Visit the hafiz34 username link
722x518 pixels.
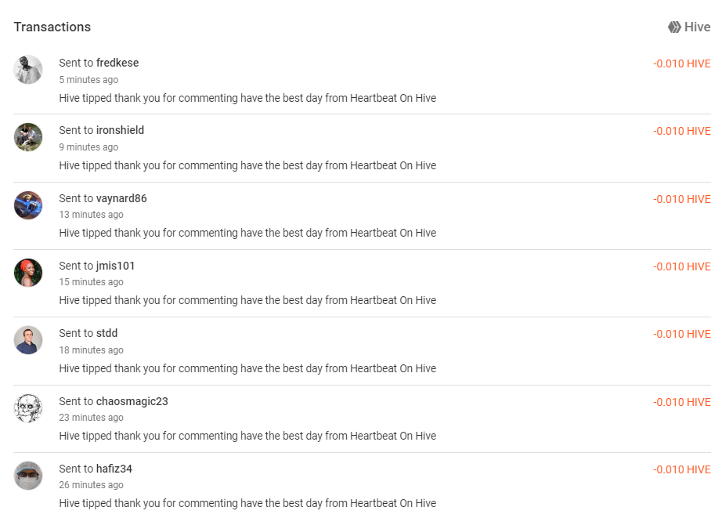click(x=114, y=468)
